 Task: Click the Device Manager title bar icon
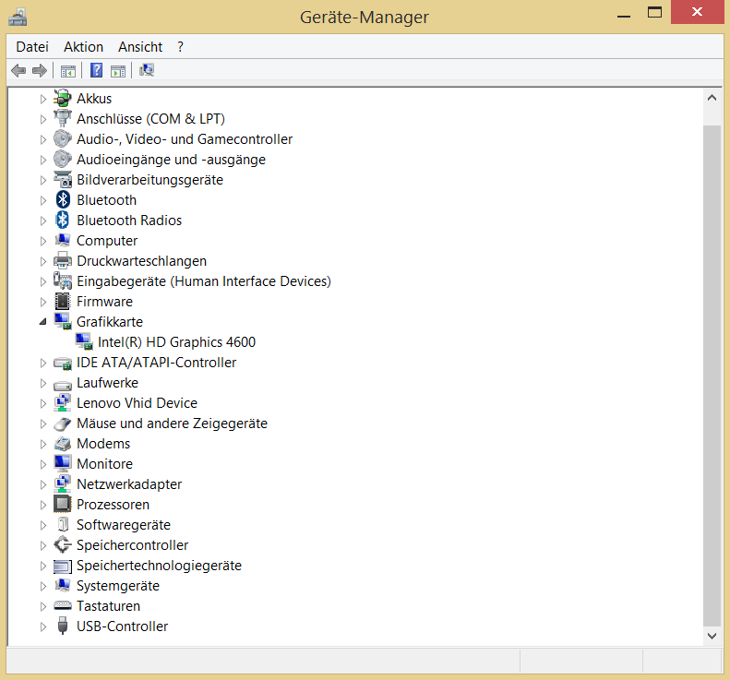18,17
